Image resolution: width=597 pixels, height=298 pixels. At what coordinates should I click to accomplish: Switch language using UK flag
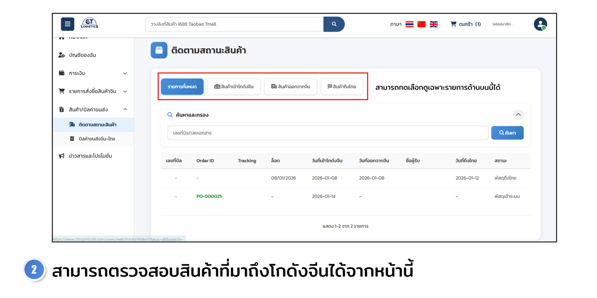pos(433,24)
